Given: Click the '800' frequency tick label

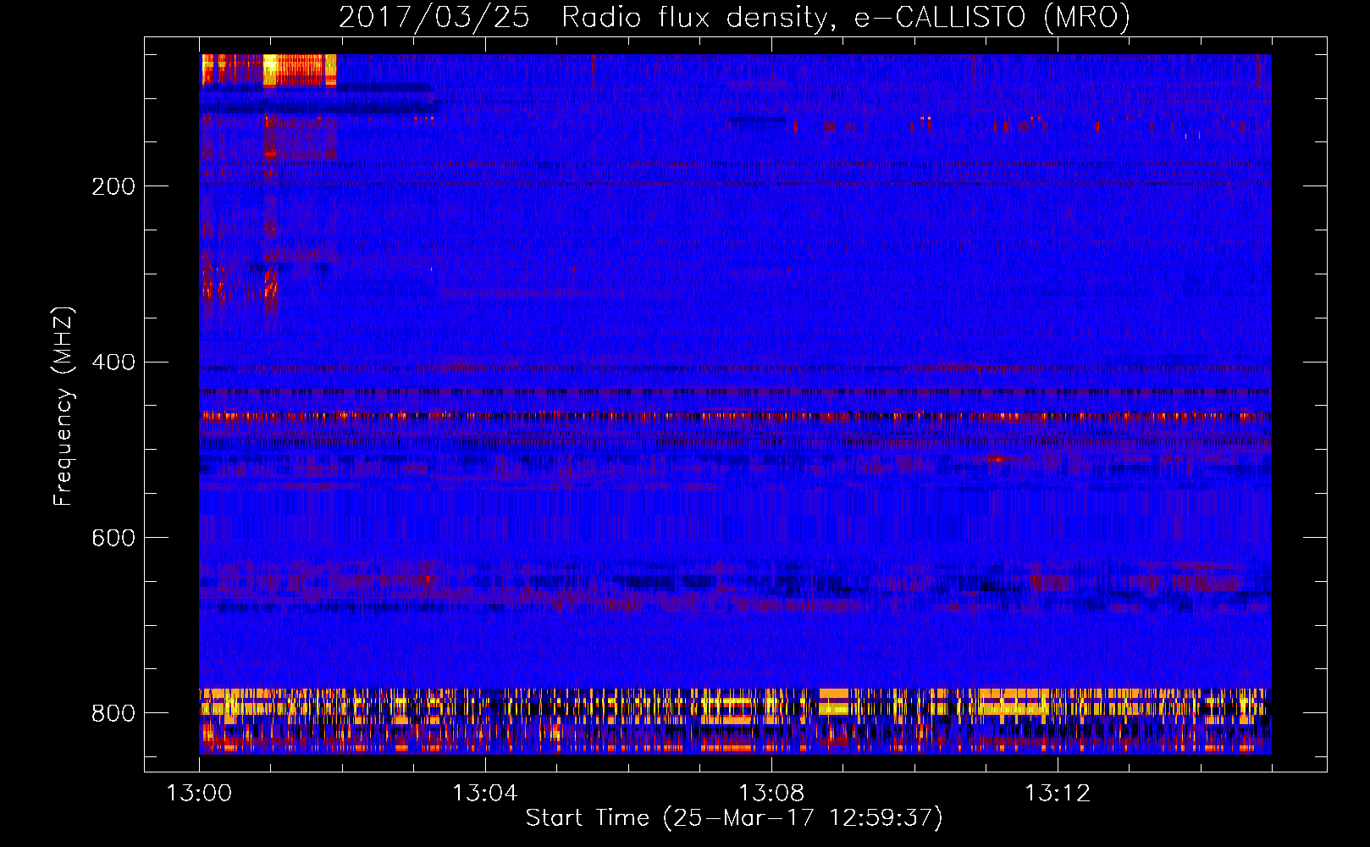Looking at the screenshot, I should tap(113, 713).
